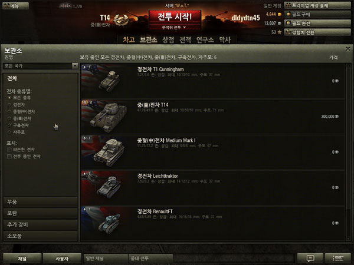The height and width of the screenshot is (265, 354).
Task: Select the 자주포 radio button filter
Action: 9,132
